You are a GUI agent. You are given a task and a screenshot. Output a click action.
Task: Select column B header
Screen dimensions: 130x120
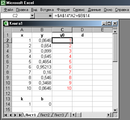click(42, 30)
